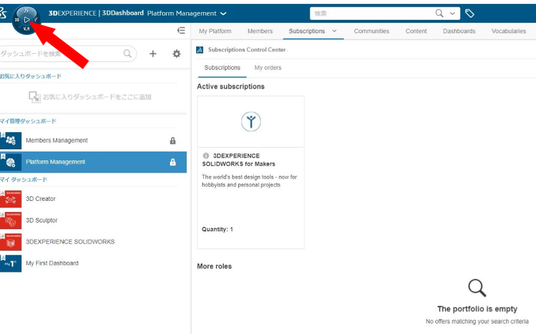The width and height of the screenshot is (536, 334).
Task: Open the My Platform tab
Action: pos(215,31)
